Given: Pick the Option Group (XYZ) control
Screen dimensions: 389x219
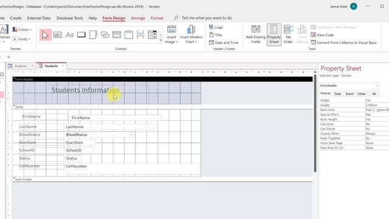Looking at the screenshot, I should point(128,35).
